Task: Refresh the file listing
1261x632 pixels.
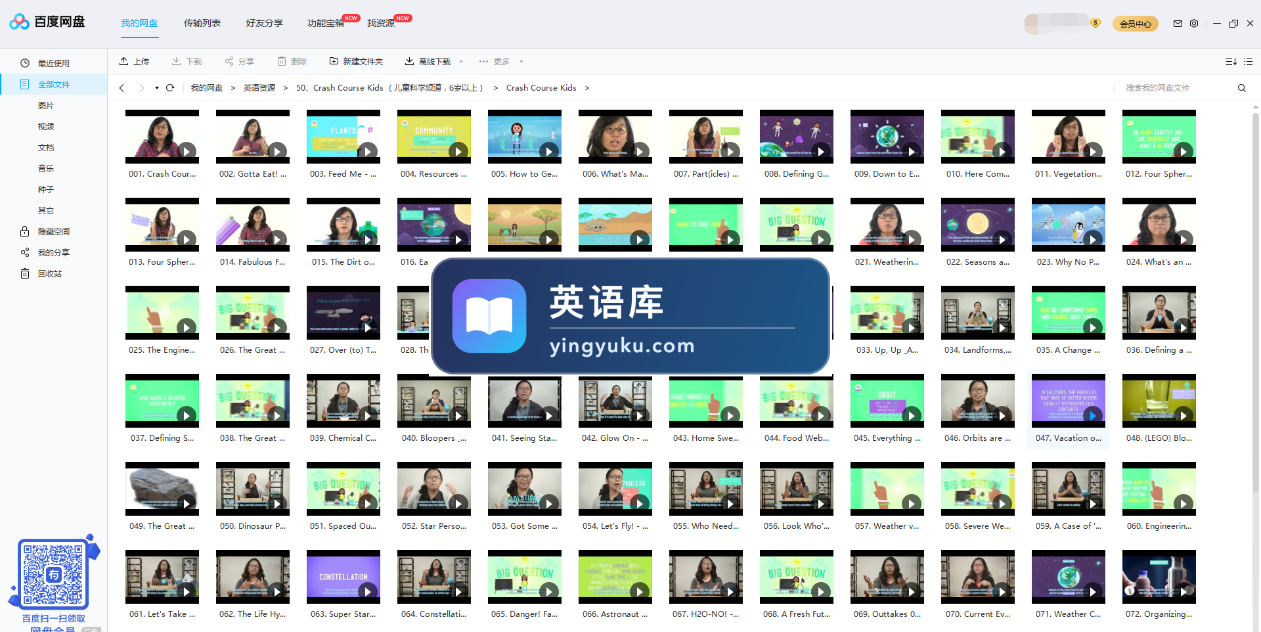Action: (170, 88)
